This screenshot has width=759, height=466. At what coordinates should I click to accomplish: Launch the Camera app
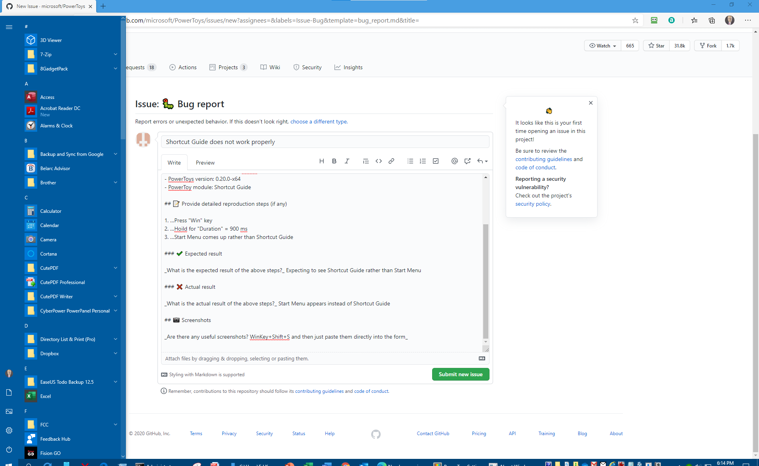point(71,239)
